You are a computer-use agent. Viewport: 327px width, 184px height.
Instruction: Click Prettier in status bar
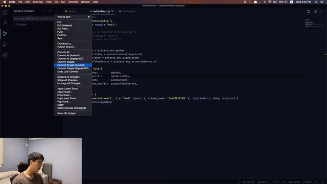pyautogui.click(x=308, y=182)
